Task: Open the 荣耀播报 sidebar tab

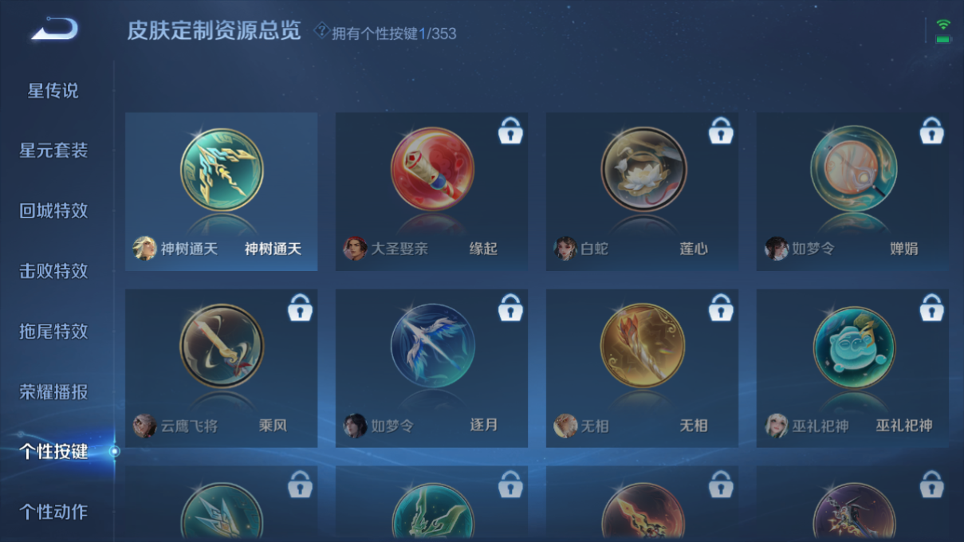Action: (53, 392)
